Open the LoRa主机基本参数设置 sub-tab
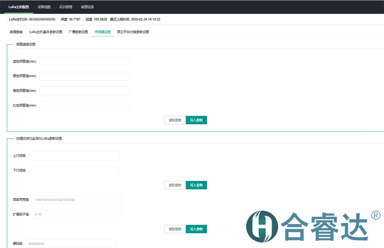The image size is (384, 248). 46,32
